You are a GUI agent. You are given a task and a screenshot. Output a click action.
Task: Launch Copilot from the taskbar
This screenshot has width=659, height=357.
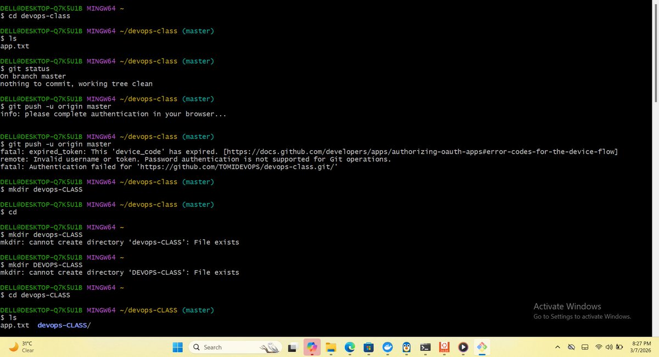(x=312, y=347)
